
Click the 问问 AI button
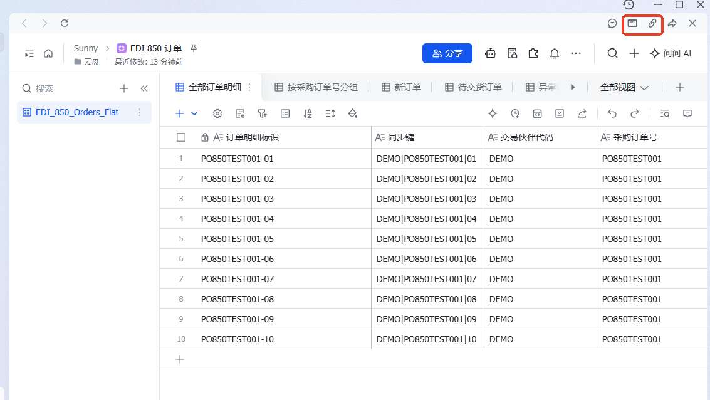(671, 53)
